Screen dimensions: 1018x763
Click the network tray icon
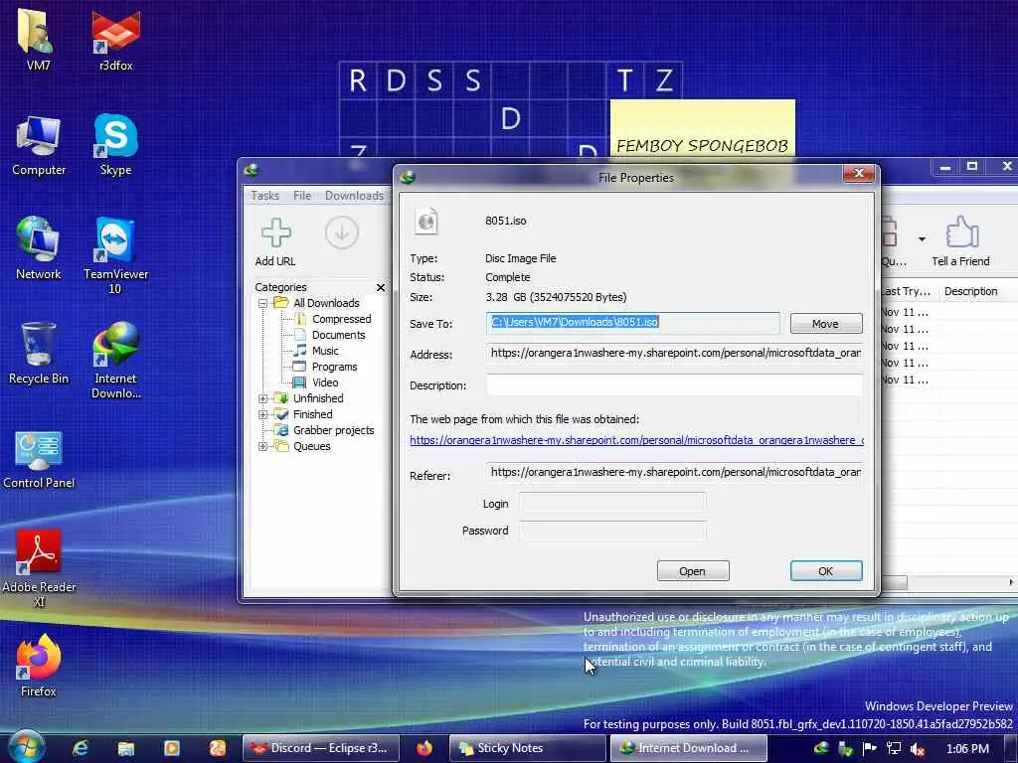tap(894, 749)
